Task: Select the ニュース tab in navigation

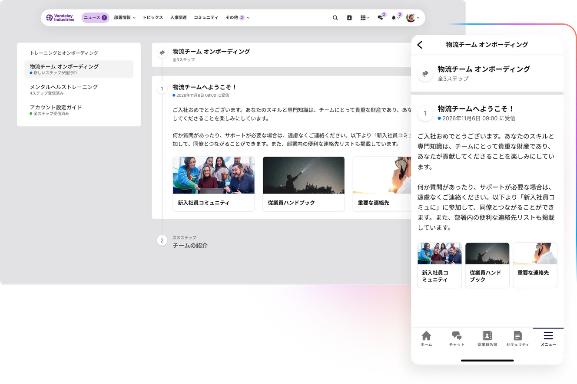Action: click(x=95, y=18)
